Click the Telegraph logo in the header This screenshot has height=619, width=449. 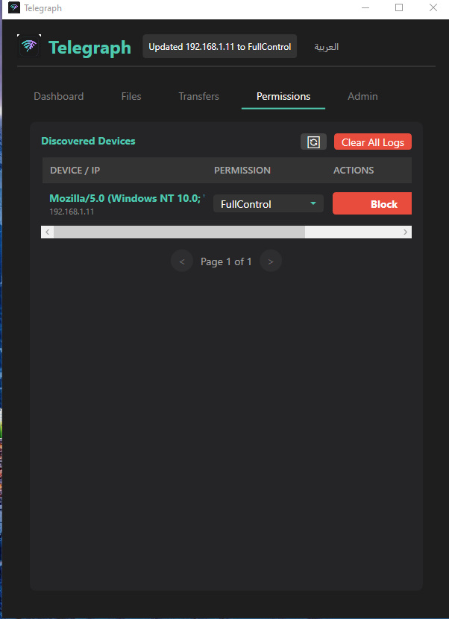click(29, 46)
